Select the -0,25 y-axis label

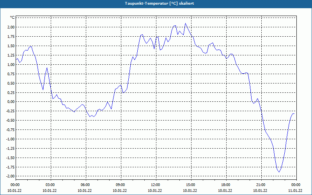point(11,111)
